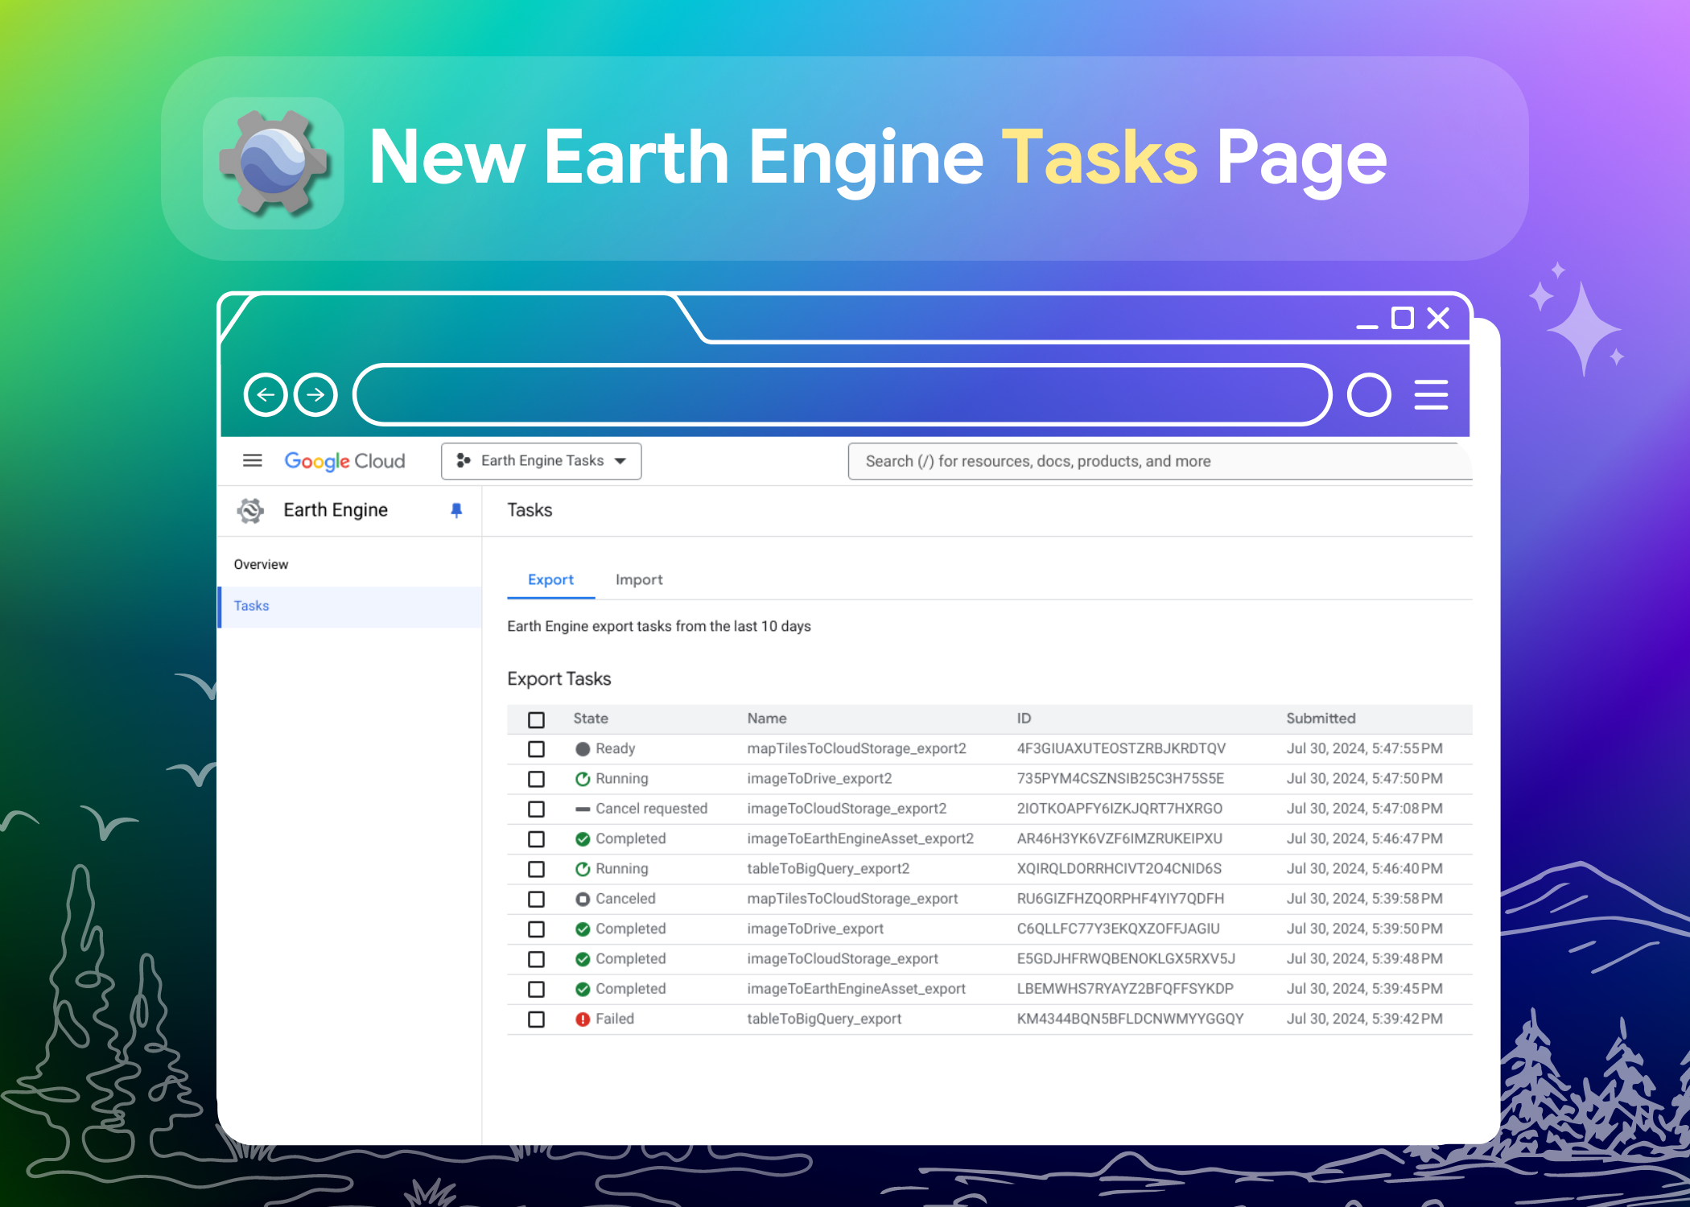Click the browser back arrow button
Screen dimensions: 1690x1207
[266, 394]
